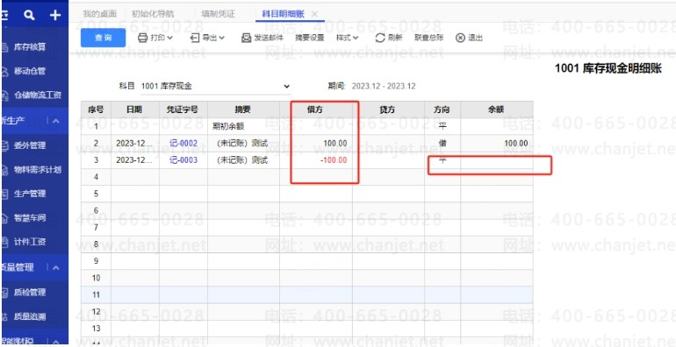Screen dimensions: 676x347
Task: Click the 凭证字号 column header
Action: pyautogui.click(x=183, y=110)
